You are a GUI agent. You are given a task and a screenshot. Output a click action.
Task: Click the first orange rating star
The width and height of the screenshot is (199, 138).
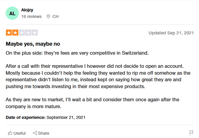(9, 33)
